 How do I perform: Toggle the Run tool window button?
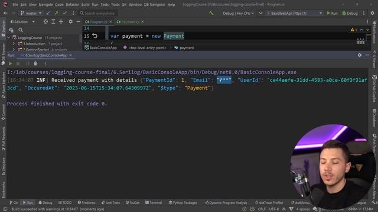point(28,203)
